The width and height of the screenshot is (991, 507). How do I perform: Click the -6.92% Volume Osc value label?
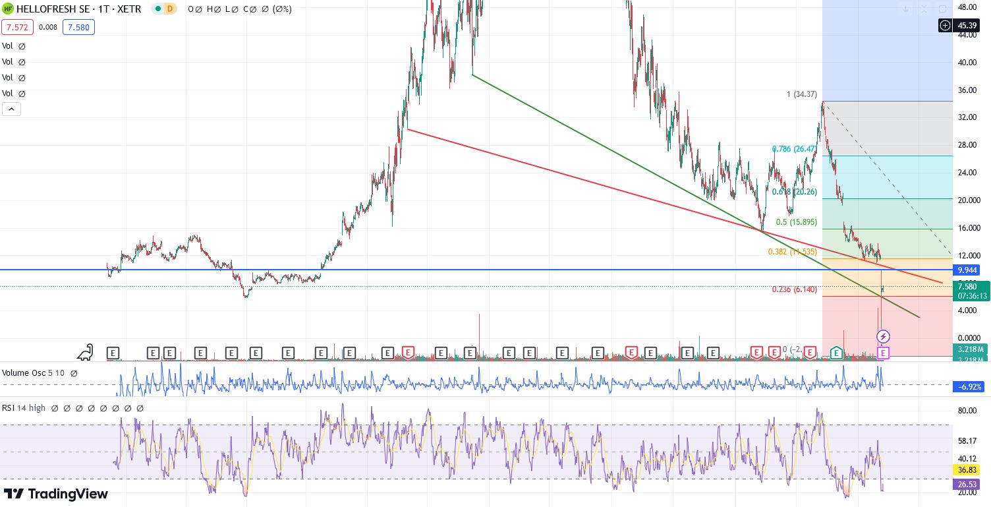968,387
